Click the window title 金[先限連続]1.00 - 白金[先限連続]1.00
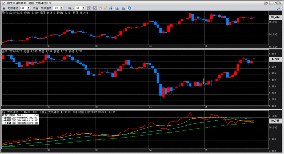The height and width of the screenshot is (154, 284). (29, 3)
